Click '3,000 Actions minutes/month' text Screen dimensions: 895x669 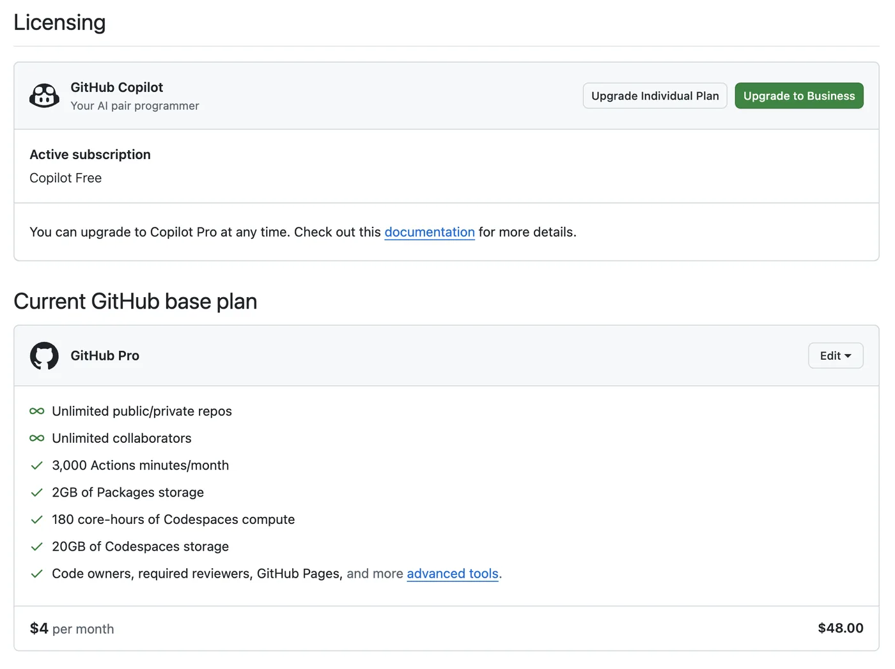(x=141, y=466)
